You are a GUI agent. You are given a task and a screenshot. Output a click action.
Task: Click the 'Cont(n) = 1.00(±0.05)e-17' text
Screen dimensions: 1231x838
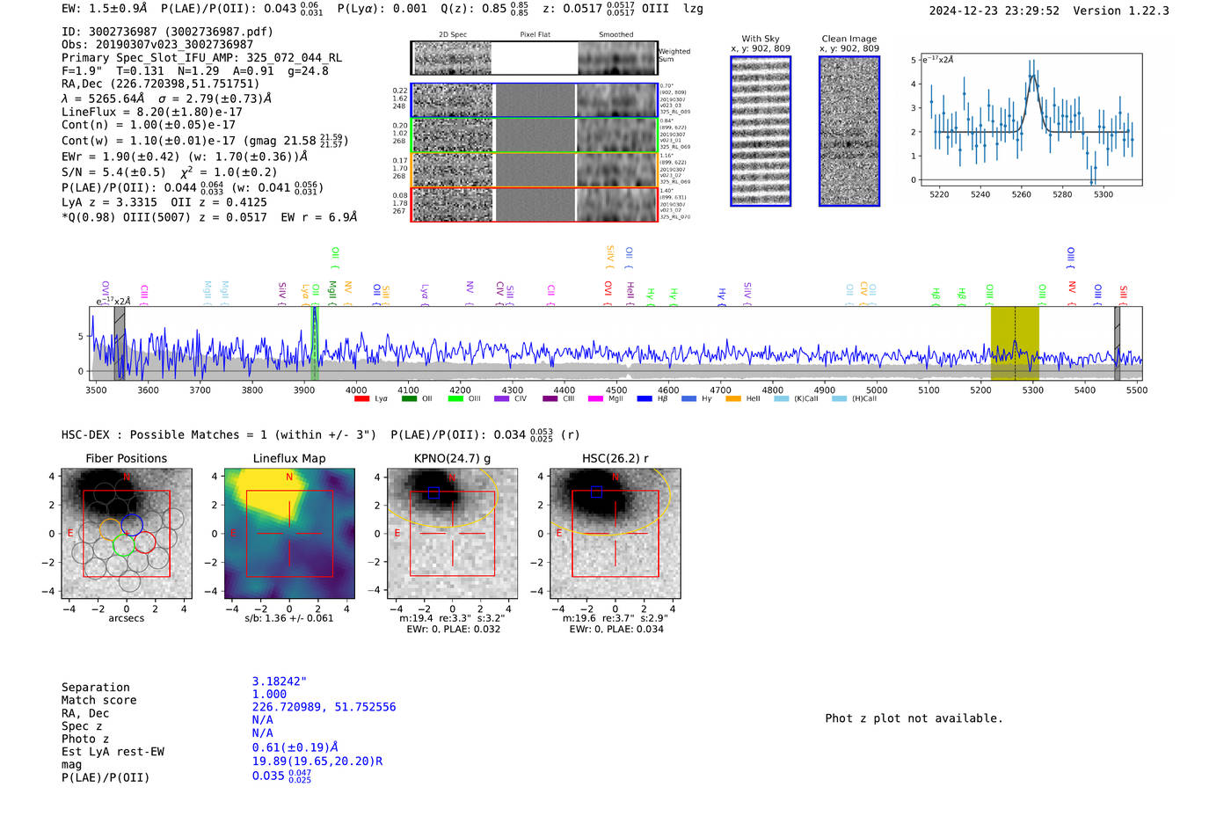(149, 125)
